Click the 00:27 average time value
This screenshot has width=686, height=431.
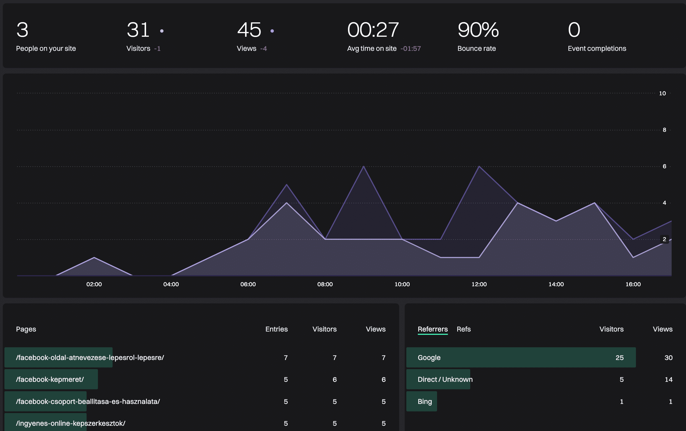point(373,30)
